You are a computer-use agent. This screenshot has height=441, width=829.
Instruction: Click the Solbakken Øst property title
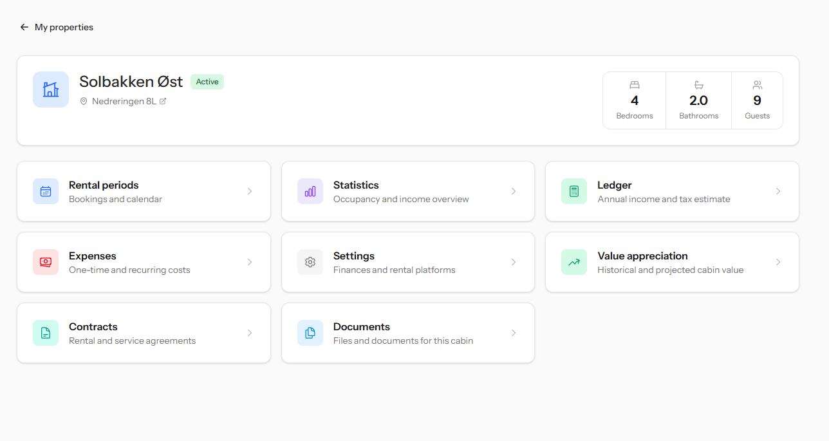click(131, 82)
